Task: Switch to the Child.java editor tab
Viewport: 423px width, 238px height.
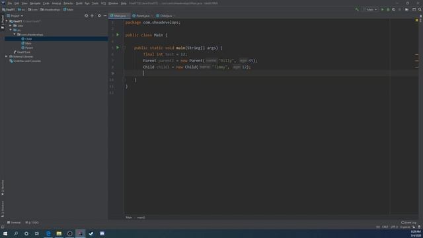Action: [165, 16]
